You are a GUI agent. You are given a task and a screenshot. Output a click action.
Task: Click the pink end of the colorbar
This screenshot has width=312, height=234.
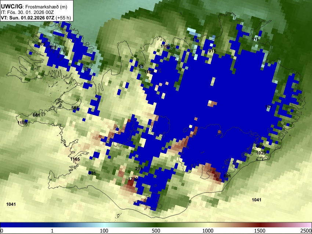308,225
